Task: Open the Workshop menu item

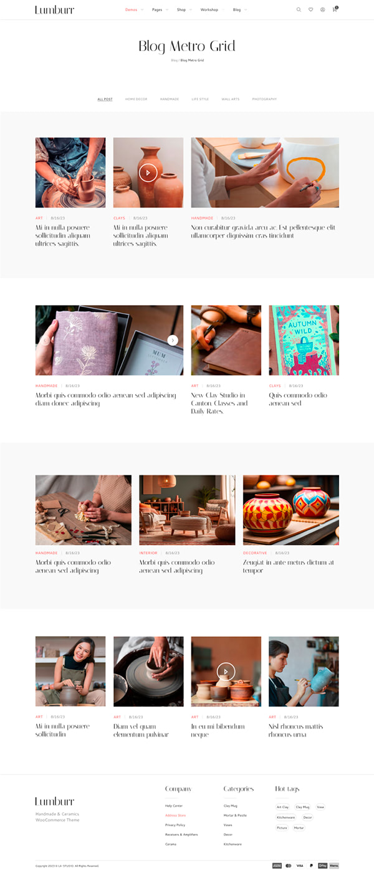Action: tap(209, 10)
